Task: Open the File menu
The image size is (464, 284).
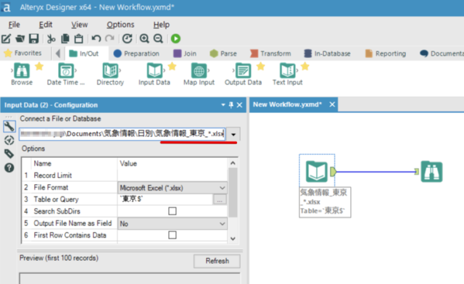Action: click(14, 25)
